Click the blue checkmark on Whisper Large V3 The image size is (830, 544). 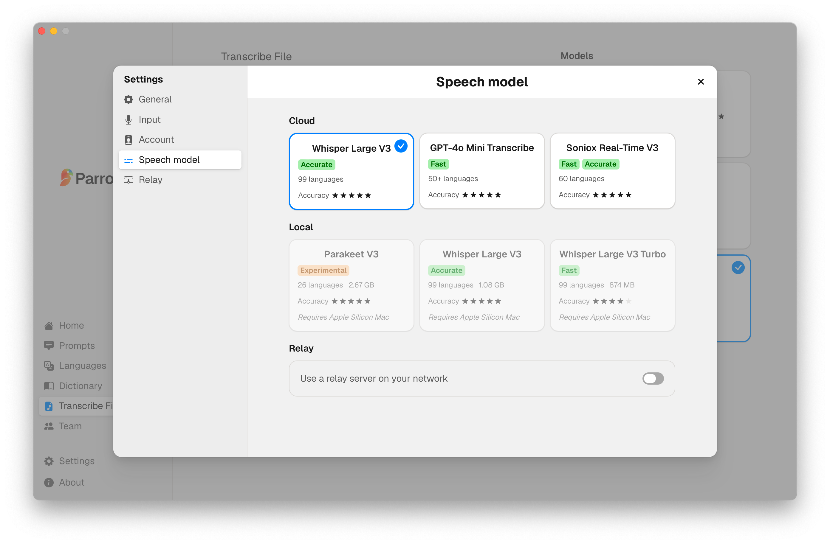click(x=401, y=146)
